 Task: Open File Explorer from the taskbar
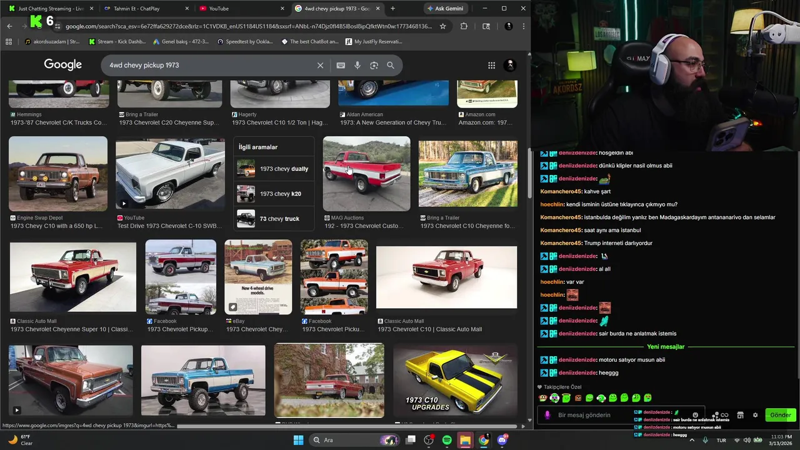pyautogui.click(x=465, y=440)
